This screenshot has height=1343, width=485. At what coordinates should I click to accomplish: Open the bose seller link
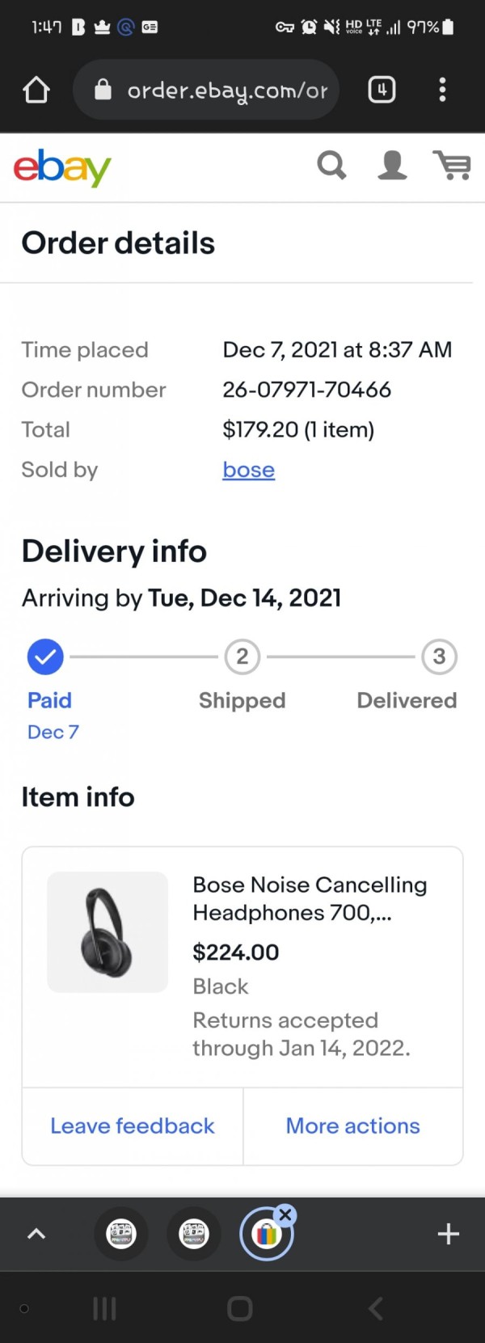(x=248, y=470)
